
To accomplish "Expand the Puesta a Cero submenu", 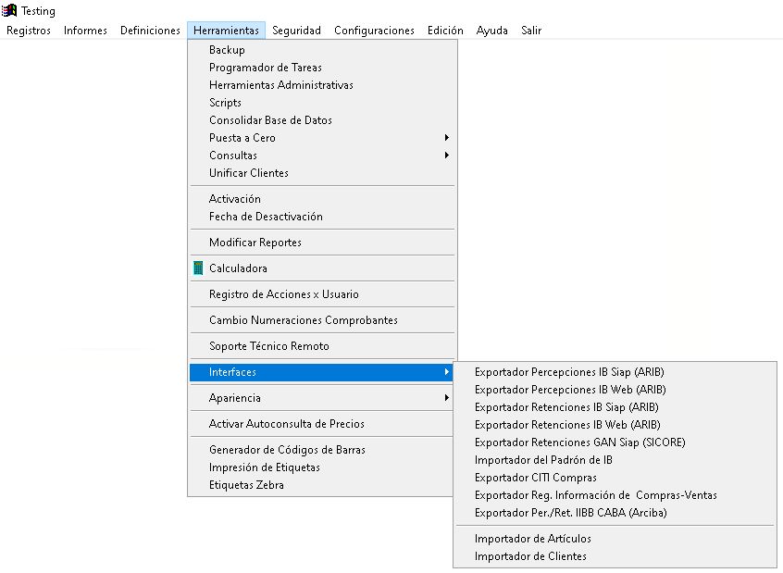I will pos(242,138).
